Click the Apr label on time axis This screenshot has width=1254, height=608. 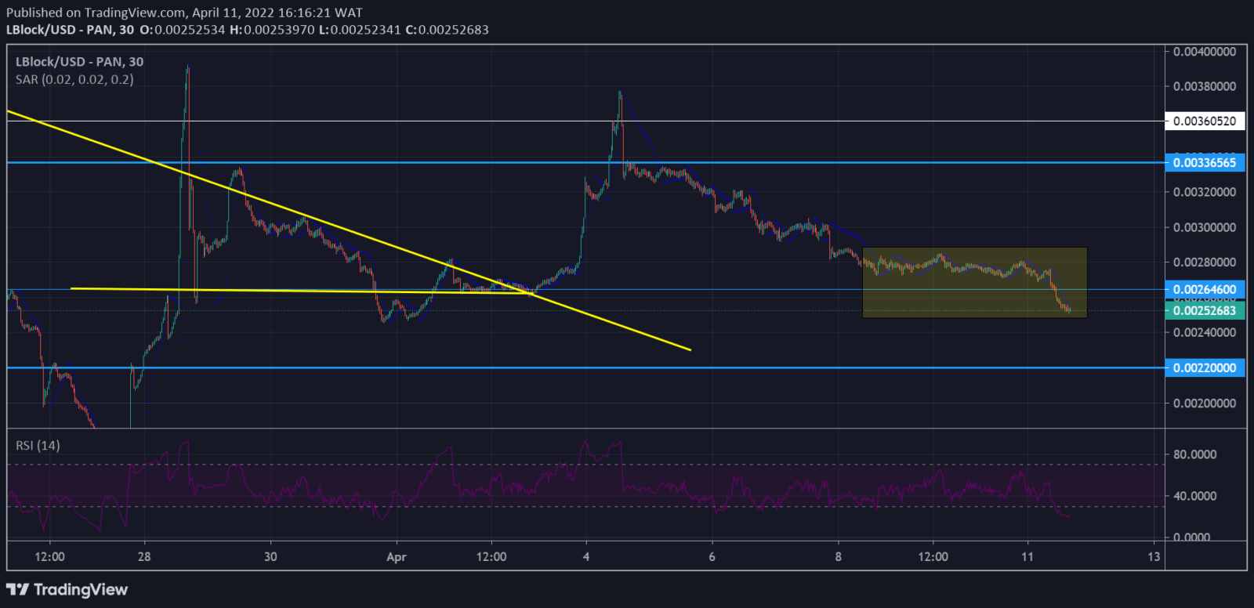point(397,557)
